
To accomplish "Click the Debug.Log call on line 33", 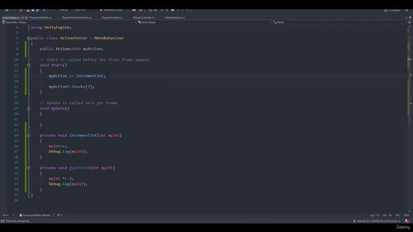I will [68, 184].
